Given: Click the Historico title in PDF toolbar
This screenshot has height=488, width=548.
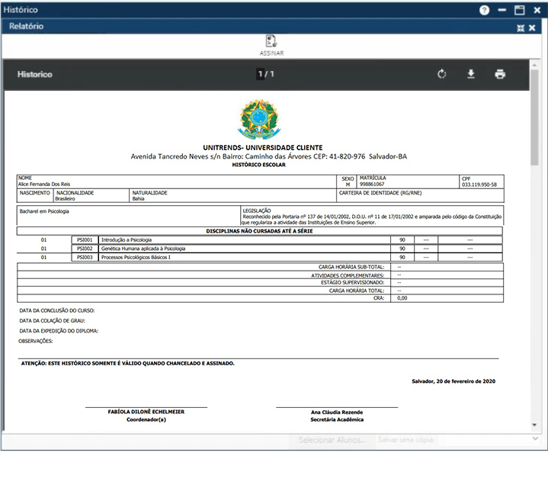Looking at the screenshot, I should click(35, 75).
